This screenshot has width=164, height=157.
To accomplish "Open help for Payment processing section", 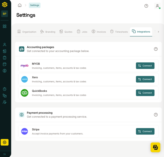I will click(x=156, y=115).
